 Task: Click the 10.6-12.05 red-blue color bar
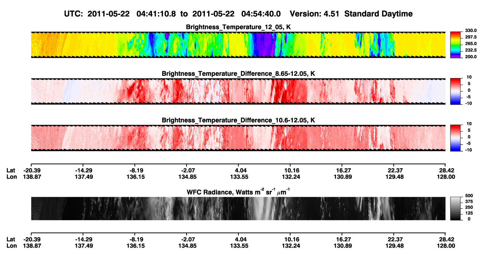click(456, 138)
